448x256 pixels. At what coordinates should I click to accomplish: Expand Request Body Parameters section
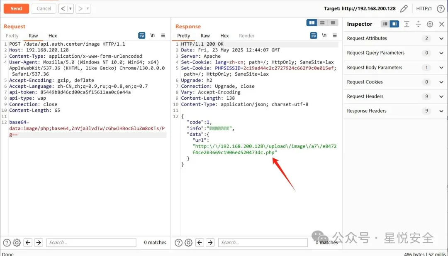[395, 67]
